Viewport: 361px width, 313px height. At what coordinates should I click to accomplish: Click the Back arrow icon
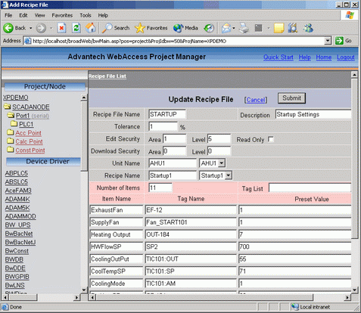(8, 28)
